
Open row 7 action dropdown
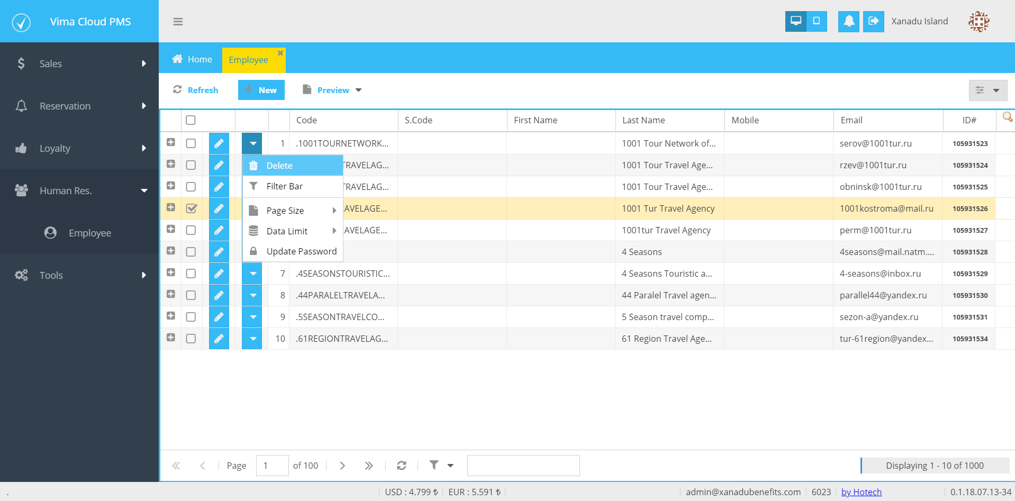(252, 274)
